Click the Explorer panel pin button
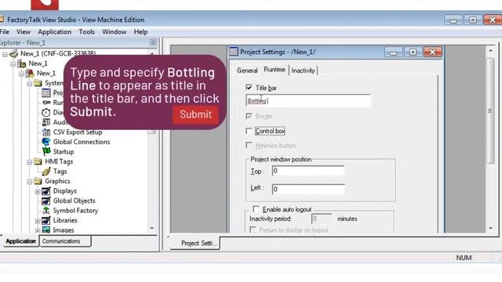This screenshot has width=502, height=282. [153, 42]
